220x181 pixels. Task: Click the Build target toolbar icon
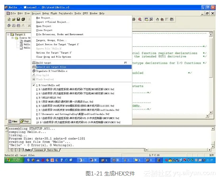click(x=14, y=25)
